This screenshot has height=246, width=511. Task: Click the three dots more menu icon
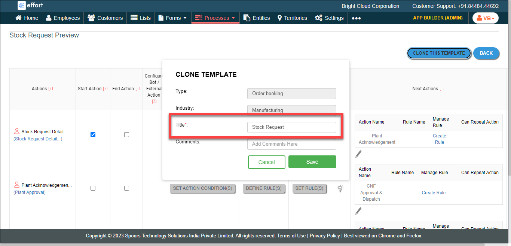pos(356,18)
